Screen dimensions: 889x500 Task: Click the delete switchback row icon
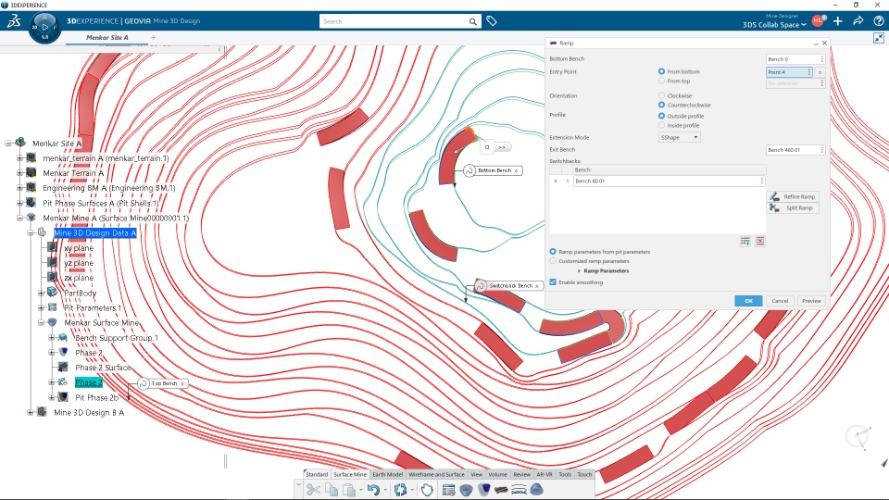(760, 242)
